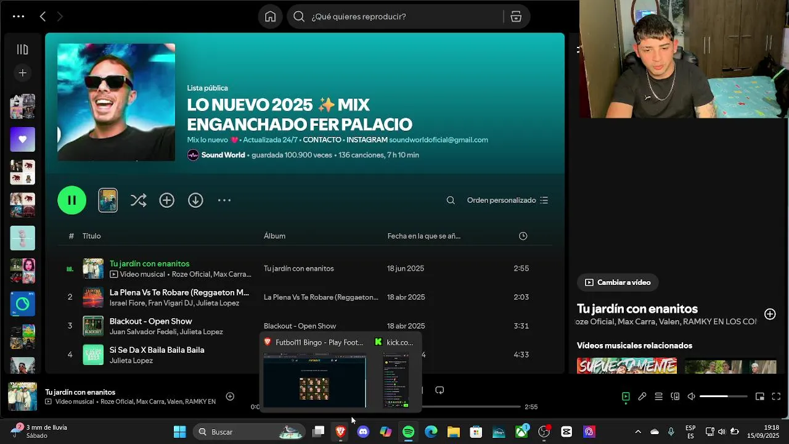
Task: Open File Explorer from taskbar
Action: click(454, 432)
